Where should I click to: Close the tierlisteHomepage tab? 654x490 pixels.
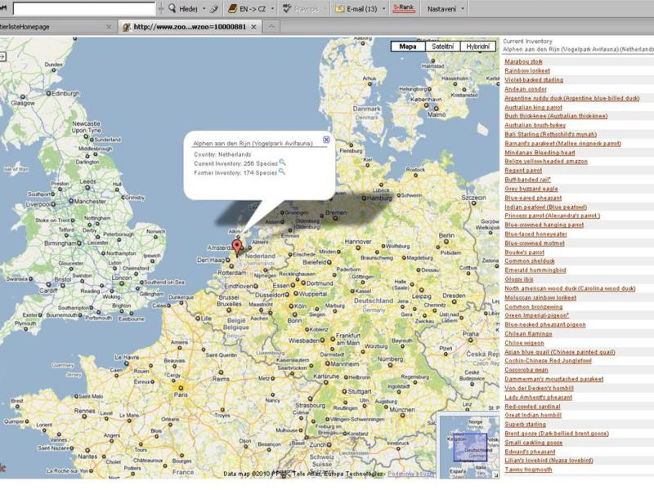pyautogui.click(x=109, y=27)
